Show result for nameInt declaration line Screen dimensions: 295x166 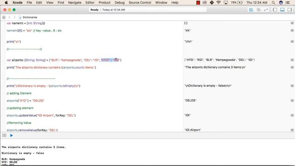tap(292, 23)
